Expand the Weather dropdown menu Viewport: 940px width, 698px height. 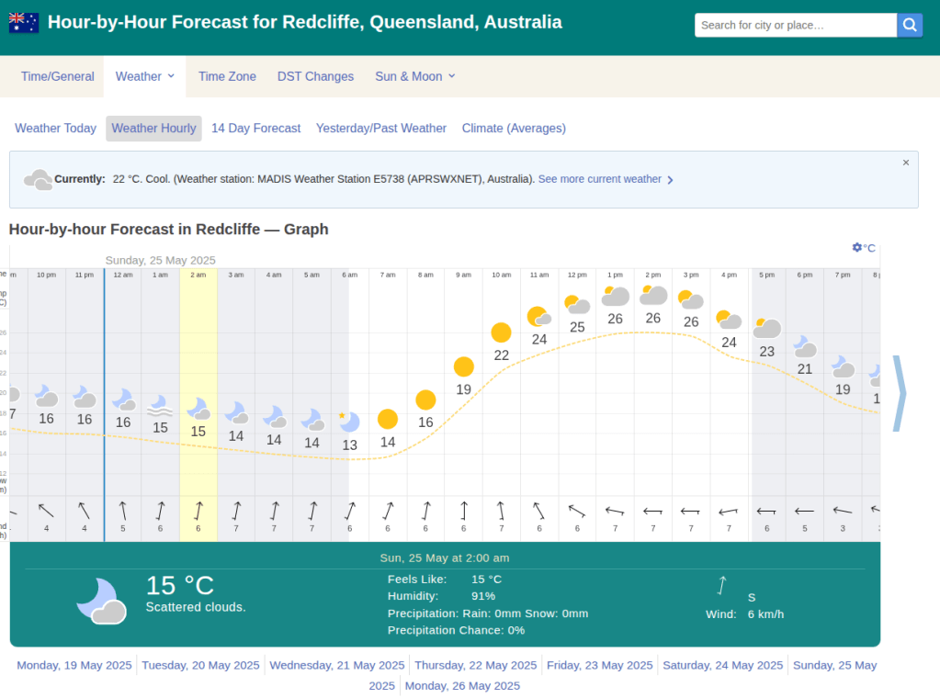(x=144, y=76)
